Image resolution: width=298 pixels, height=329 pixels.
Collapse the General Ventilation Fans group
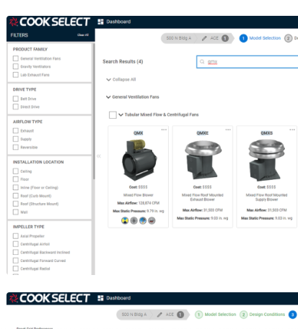108,97
